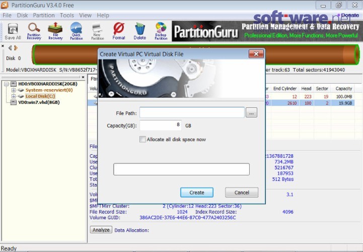Viewport: 363px width, 252px height.
Task: Click the End Cylinder column header
Action: coord(285,89)
